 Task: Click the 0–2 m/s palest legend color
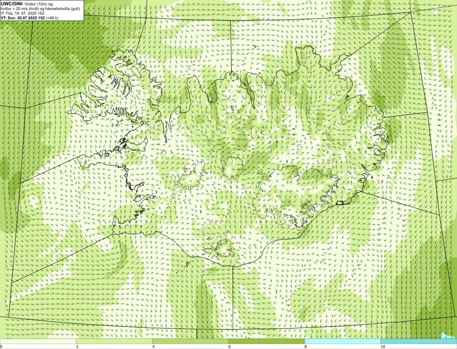38,342
